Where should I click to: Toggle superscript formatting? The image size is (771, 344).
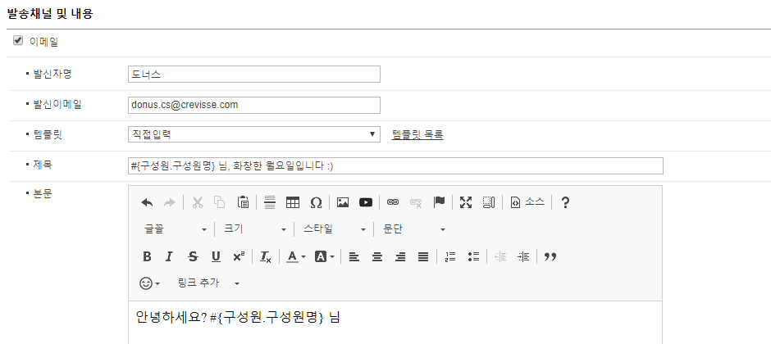[x=239, y=256]
